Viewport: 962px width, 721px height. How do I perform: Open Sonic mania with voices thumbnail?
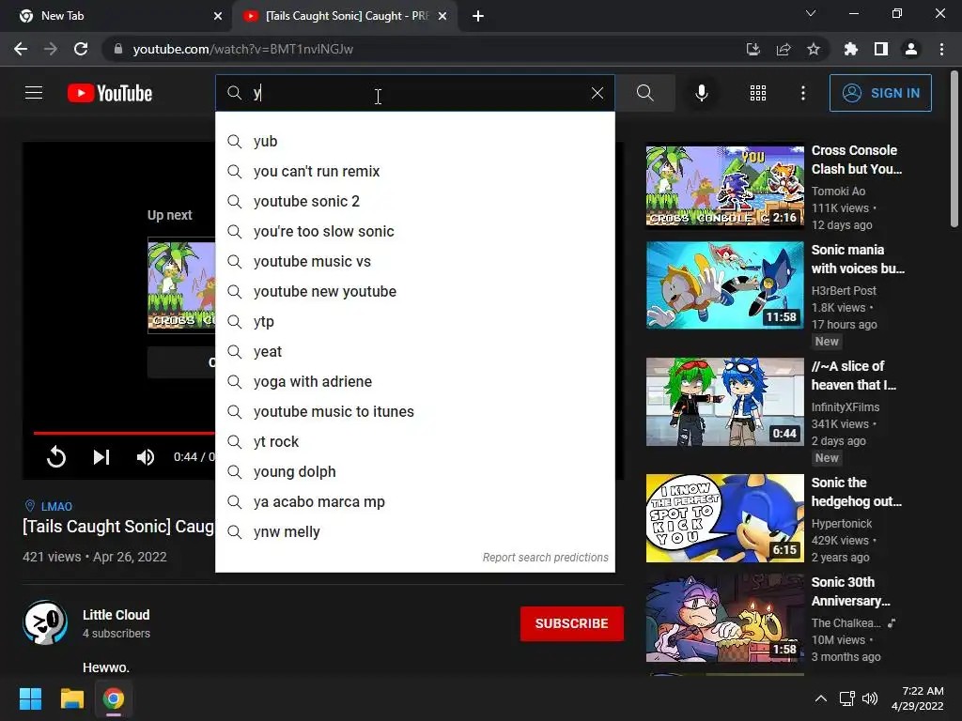tap(724, 285)
